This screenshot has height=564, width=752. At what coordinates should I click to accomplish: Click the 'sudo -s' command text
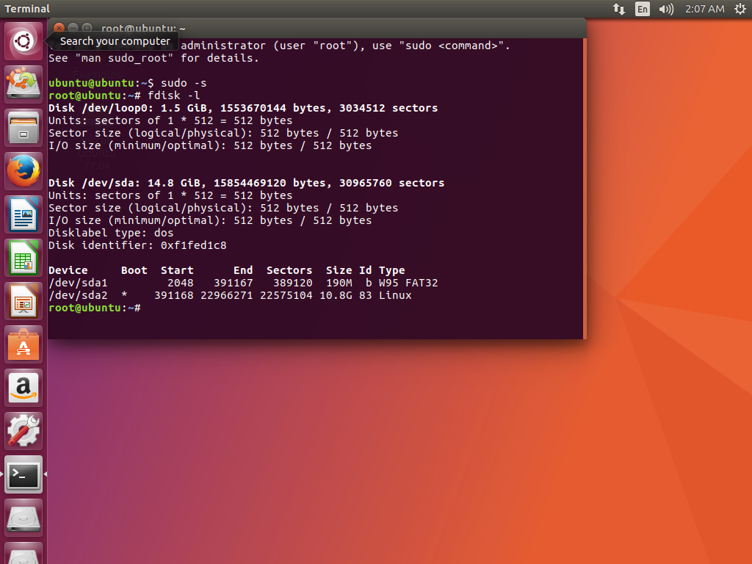pyautogui.click(x=184, y=83)
